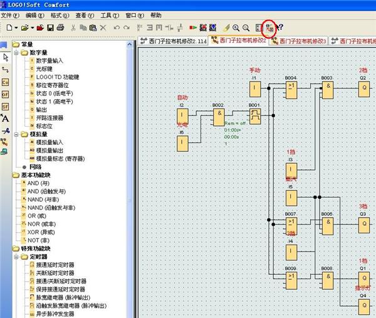Screen dimensions: 376x318
Task: Click the Redo arrow icon
Action: (127, 28)
